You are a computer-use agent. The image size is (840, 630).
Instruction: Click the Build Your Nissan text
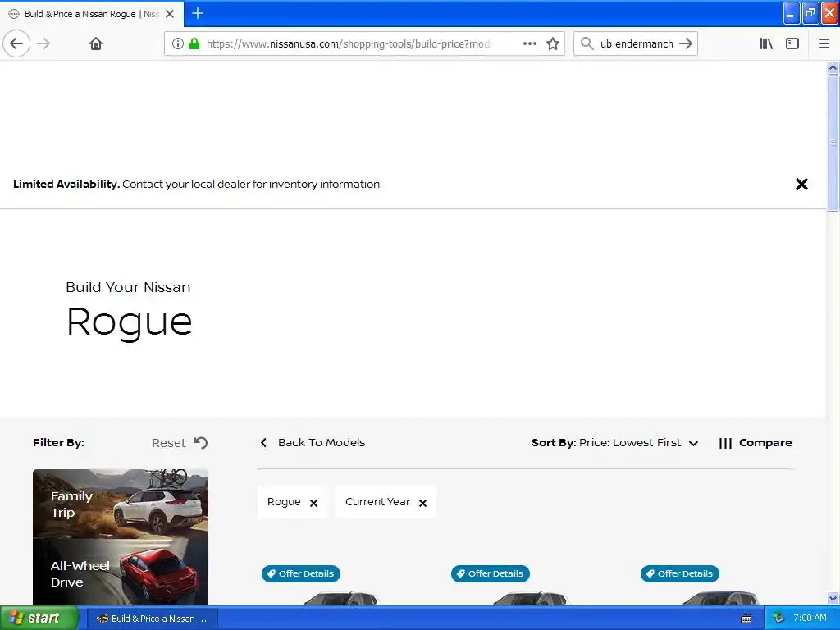(x=128, y=287)
